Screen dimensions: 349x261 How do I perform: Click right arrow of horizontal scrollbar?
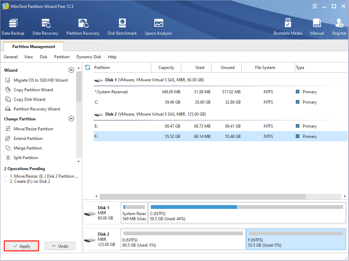click(345, 196)
